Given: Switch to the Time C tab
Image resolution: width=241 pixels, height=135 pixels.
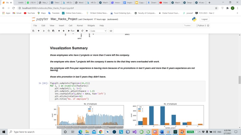Looking at the screenshot, I should coord(56,3).
